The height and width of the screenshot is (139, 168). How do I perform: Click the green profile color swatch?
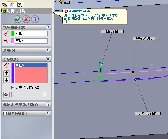13,34
